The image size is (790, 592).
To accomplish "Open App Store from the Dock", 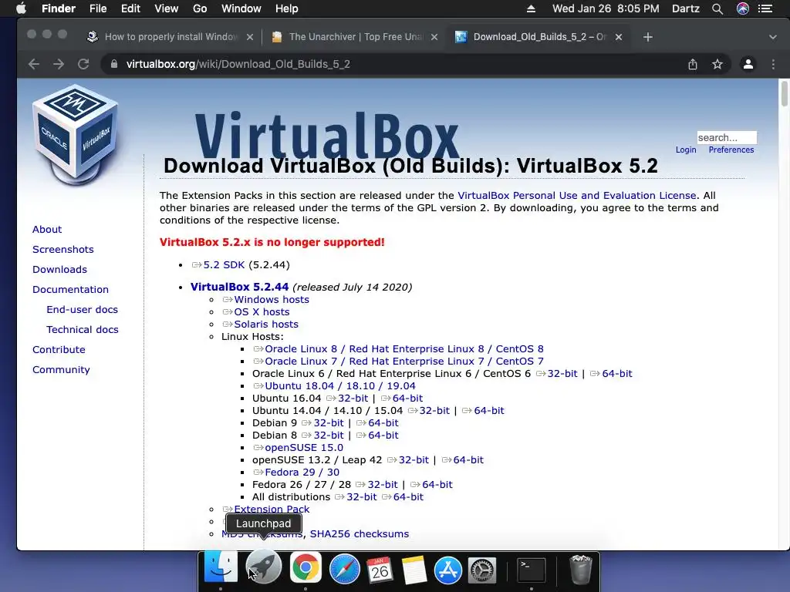I will coord(448,570).
